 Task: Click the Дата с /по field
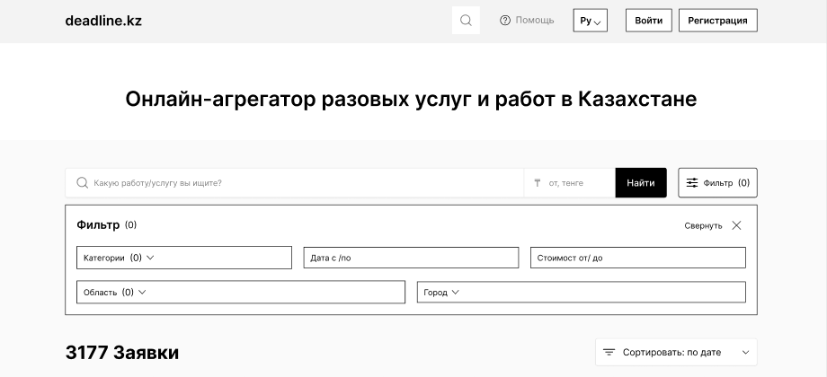[411, 258]
